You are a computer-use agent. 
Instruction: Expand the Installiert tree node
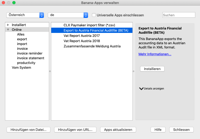[8, 25]
